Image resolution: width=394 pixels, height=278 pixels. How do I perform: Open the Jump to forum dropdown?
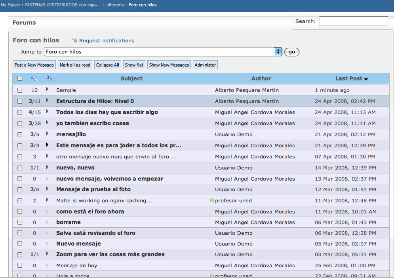pyautogui.click(x=163, y=52)
